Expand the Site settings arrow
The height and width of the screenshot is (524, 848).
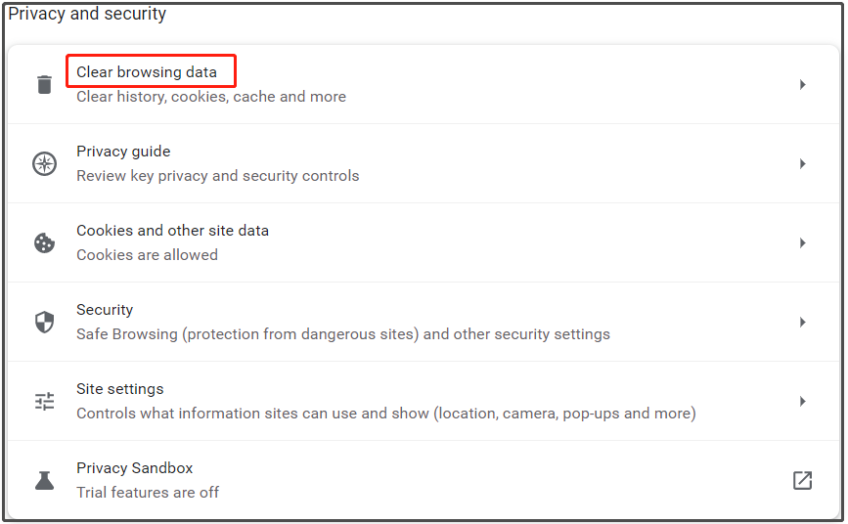point(803,401)
